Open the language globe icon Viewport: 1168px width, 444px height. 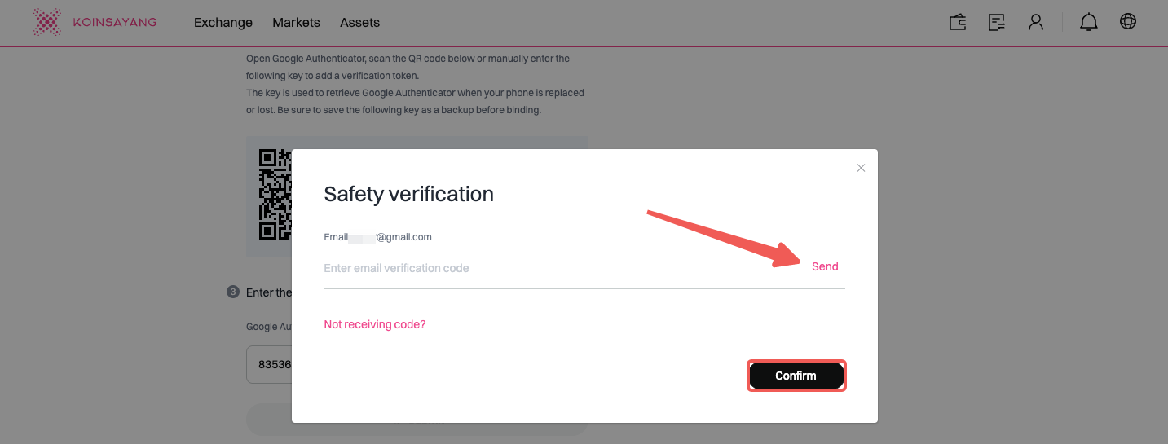pyautogui.click(x=1128, y=22)
